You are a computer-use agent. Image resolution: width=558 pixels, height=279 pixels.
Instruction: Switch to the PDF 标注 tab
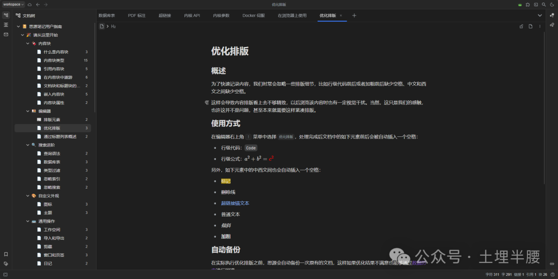[x=136, y=16]
